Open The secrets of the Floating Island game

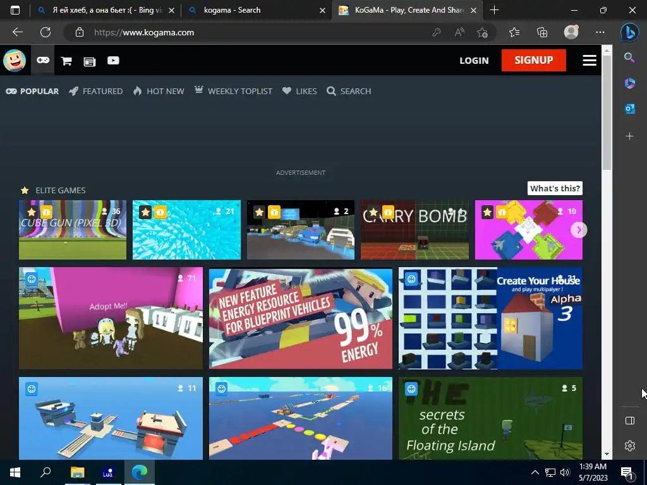(x=490, y=418)
